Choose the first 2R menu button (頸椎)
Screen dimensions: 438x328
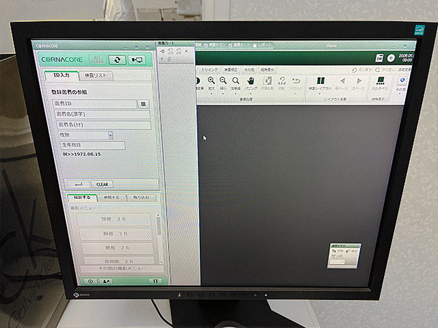click(x=114, y=219)
